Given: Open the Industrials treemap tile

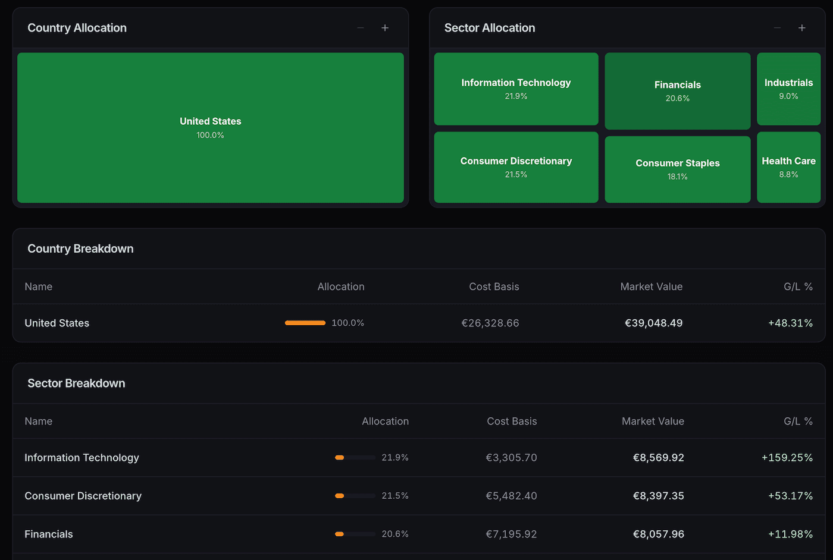Looking at the screenshot, I should (x=789, y=89).
